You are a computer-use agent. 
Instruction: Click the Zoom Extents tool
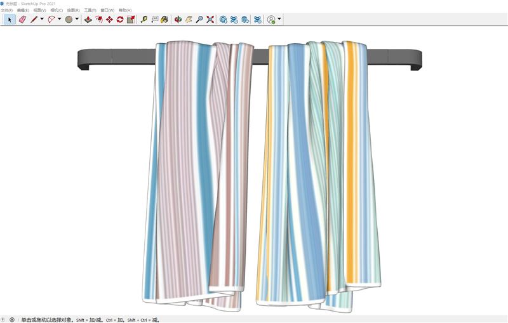pyautogui.click(x=210, y=20)
